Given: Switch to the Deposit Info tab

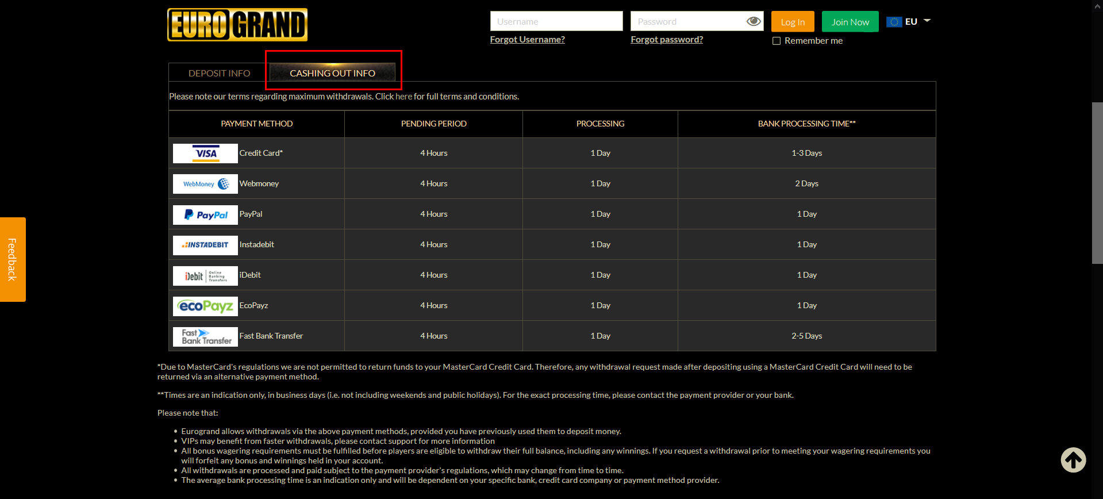Looking at the screenshot, I should click(x=219, y=73).
